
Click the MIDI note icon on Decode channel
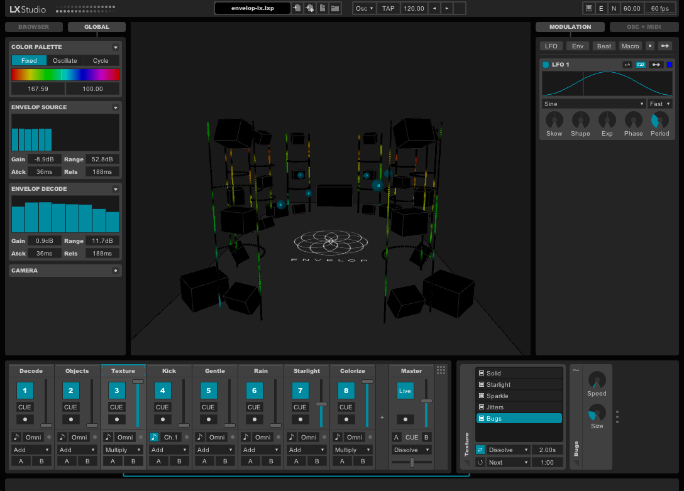(16, 437)
